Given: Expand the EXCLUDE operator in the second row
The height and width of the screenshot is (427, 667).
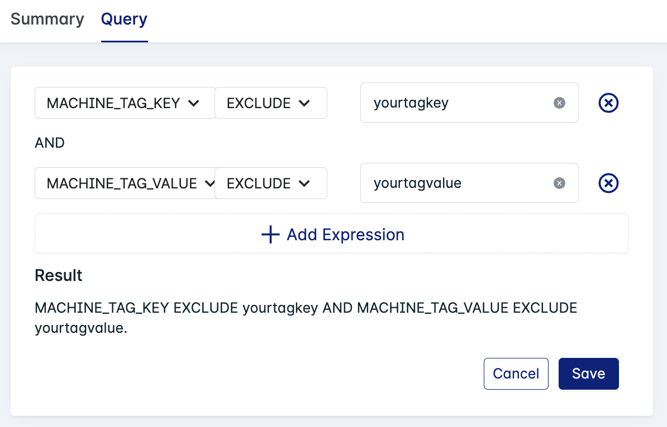Looking at the screenshot, I should [270, 183].
